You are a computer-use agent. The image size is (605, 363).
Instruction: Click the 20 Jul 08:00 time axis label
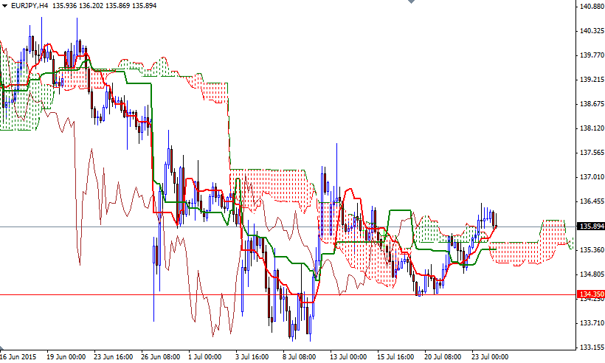click(443, 356)
